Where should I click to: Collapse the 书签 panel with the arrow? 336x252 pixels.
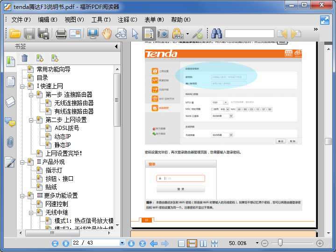[116, 46]
